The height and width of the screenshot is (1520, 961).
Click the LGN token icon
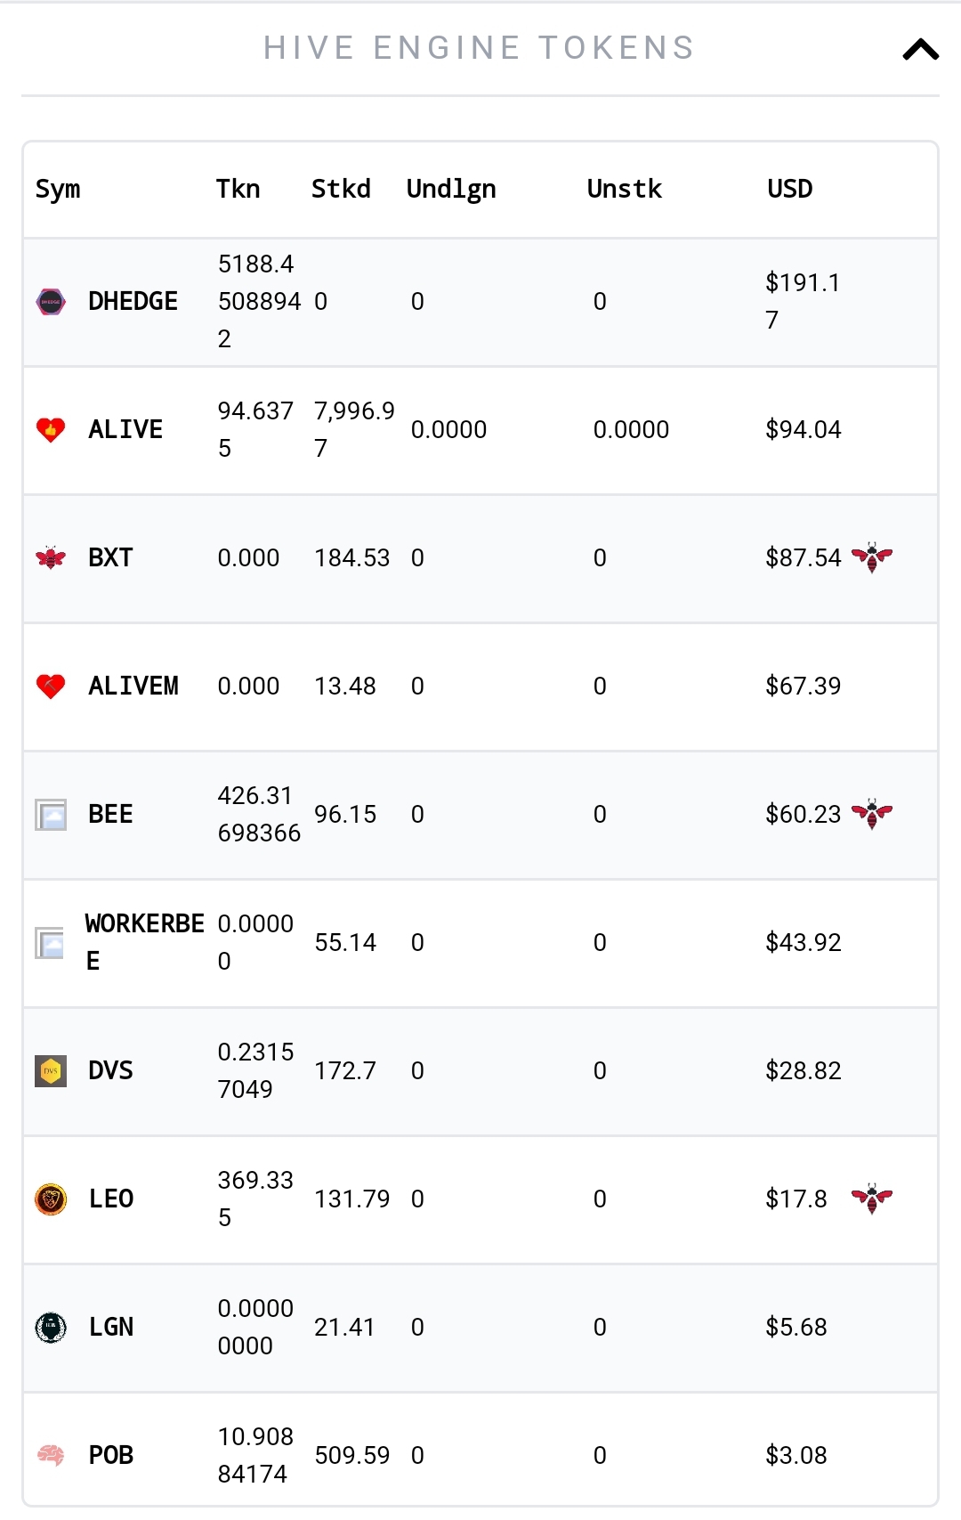pos(51,1328)
